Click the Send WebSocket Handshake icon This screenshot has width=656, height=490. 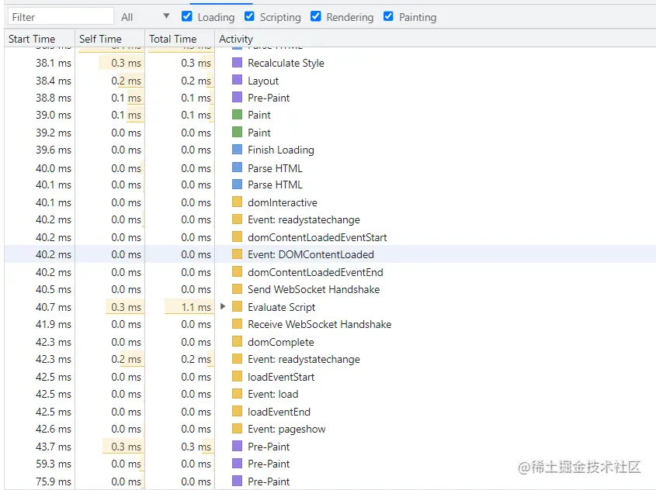point(238,289)
